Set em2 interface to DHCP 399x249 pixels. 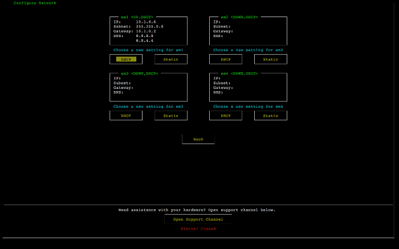coord(226,59)
